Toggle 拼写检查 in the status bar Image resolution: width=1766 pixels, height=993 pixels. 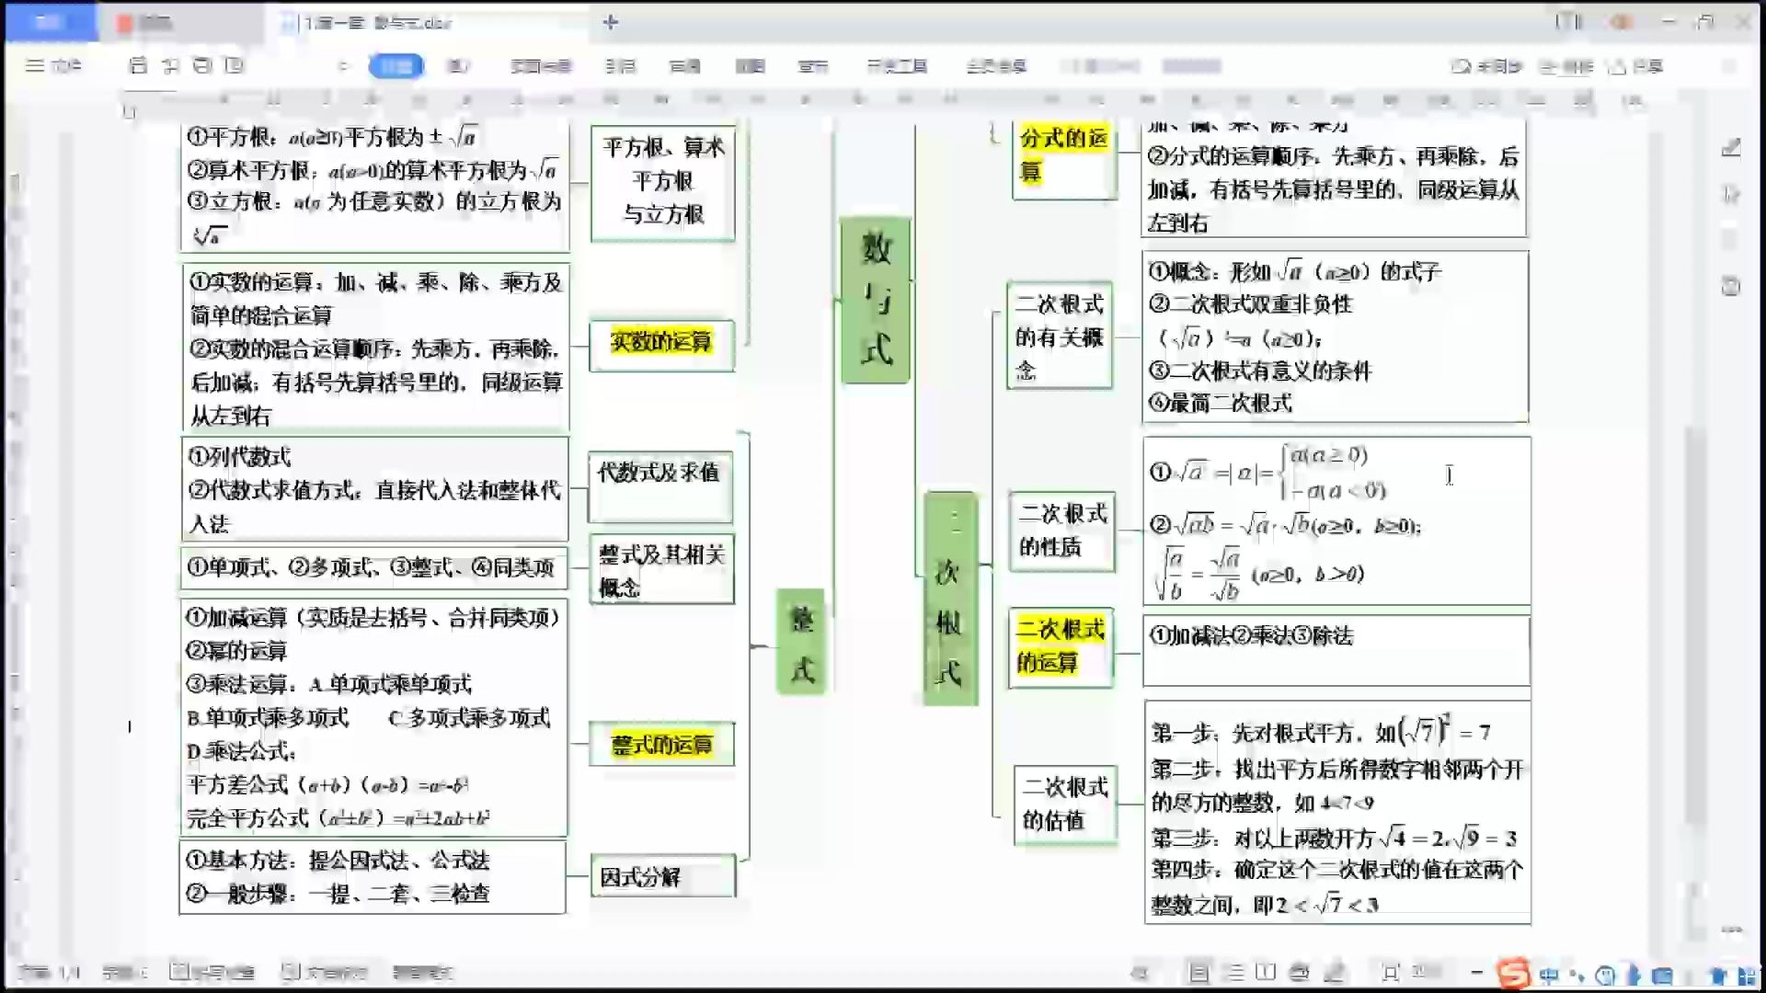click(212, 972)
